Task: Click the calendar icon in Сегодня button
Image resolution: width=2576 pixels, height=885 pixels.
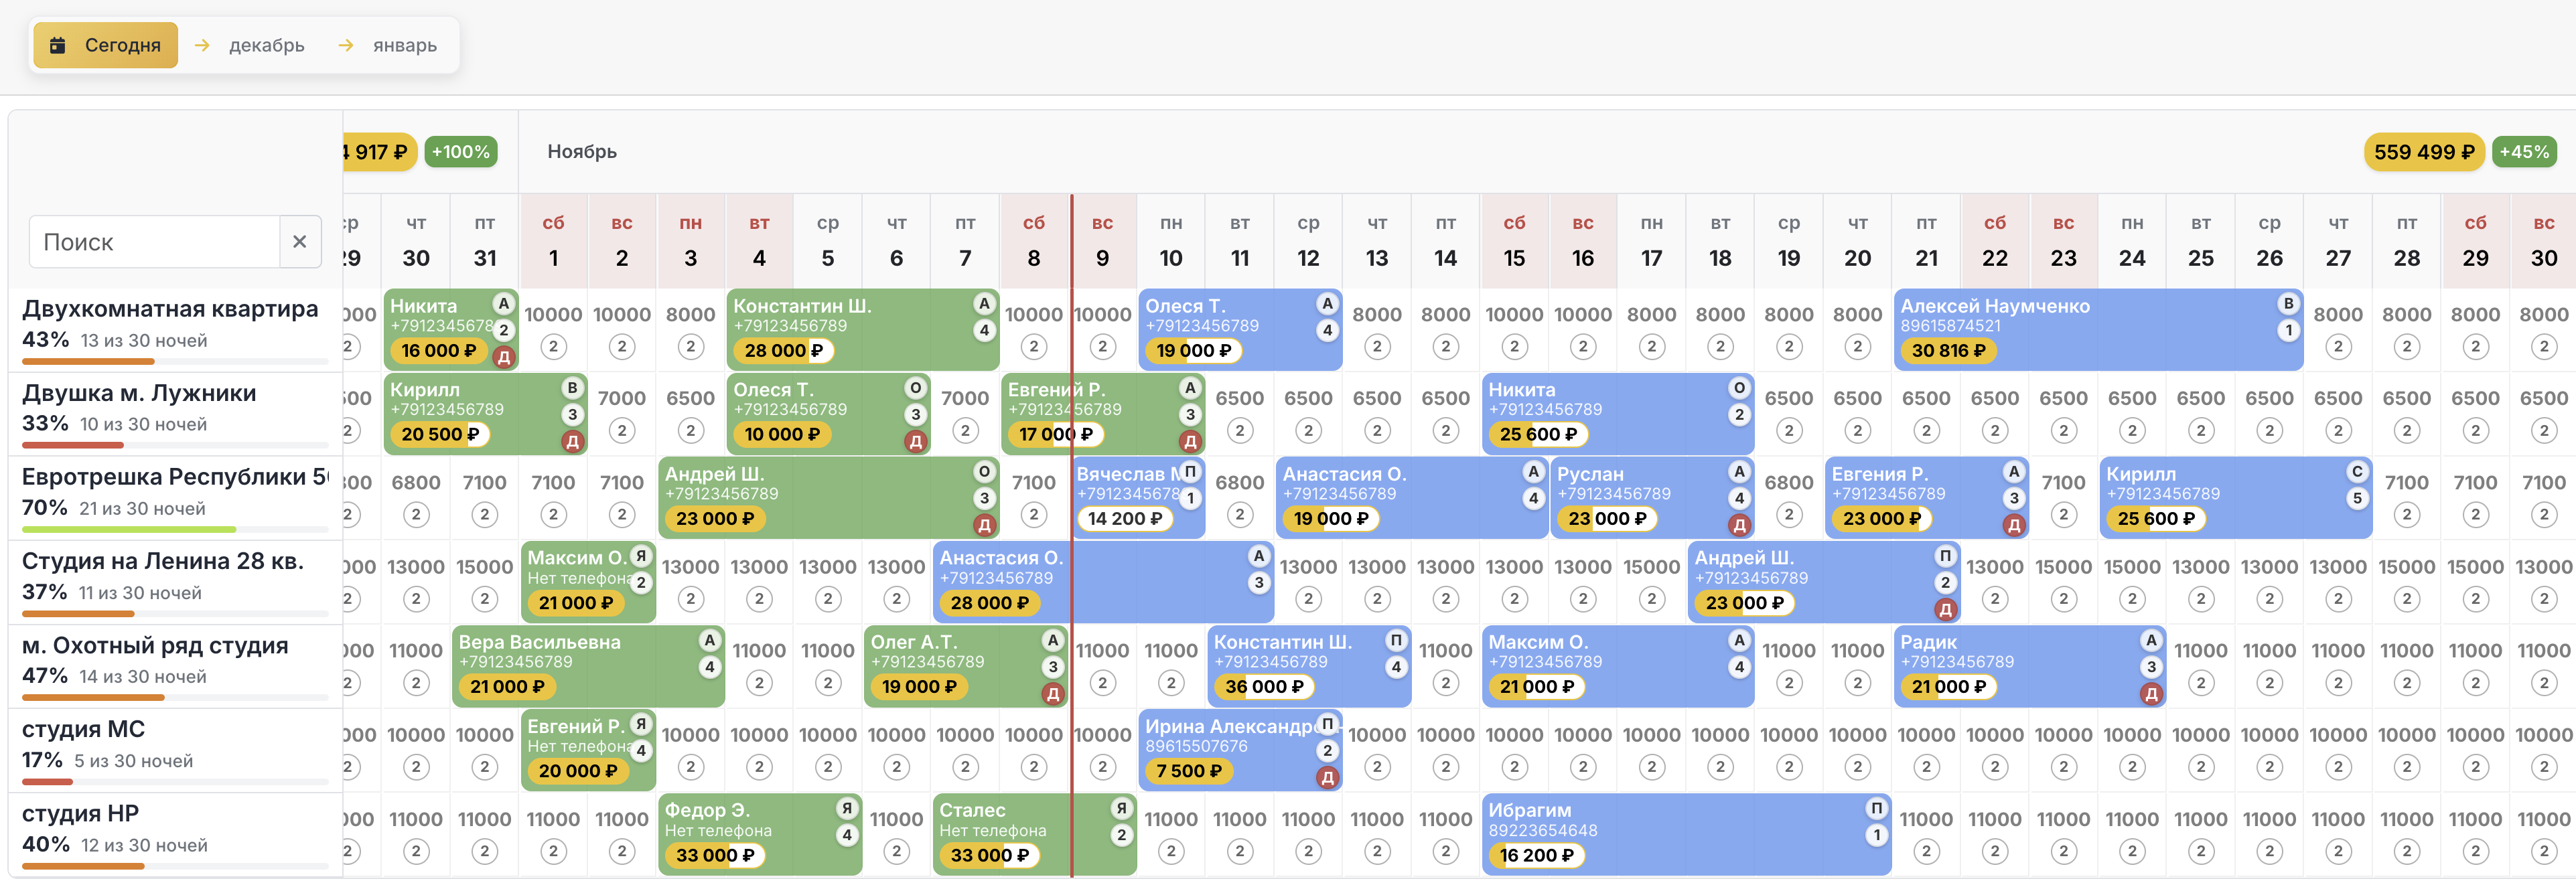Action: [58, 45]
